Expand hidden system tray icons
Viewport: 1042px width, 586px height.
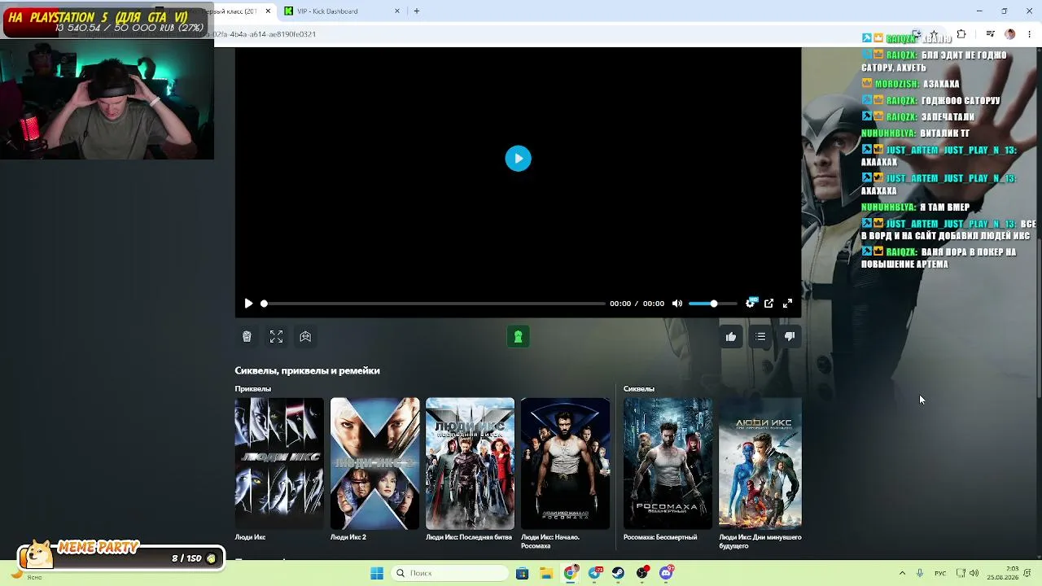(x=902, y=573)
